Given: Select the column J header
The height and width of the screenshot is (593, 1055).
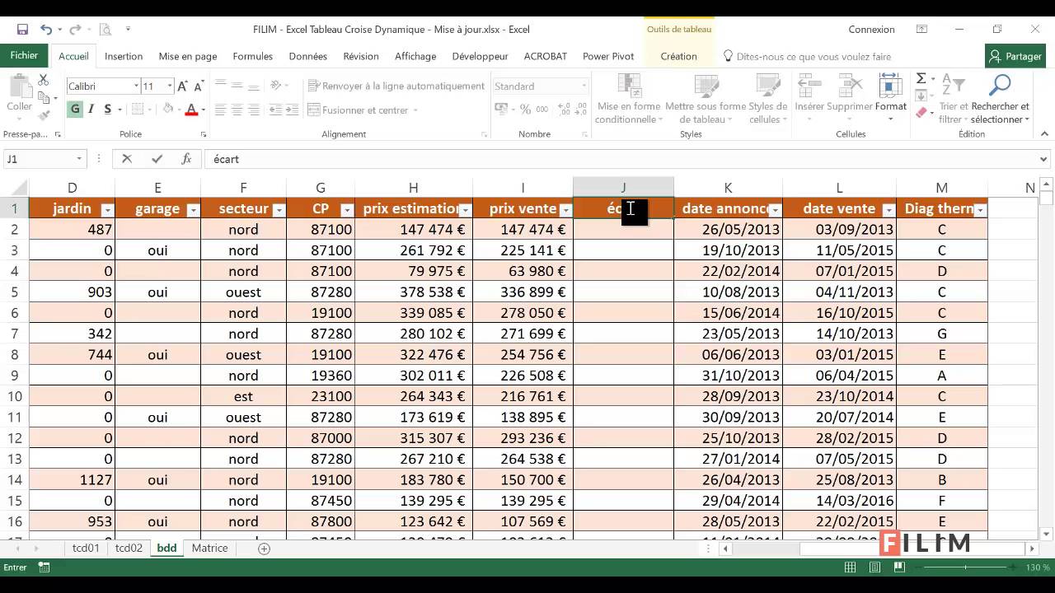Looking at the screenshot, I should pos(623,188).
